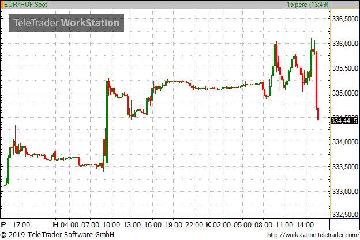Click the 11:00 time axis label

[x=284, y=225]
